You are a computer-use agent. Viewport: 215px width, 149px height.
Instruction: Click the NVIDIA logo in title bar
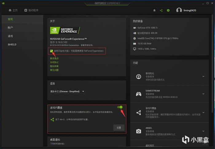[x=3, y=3]
